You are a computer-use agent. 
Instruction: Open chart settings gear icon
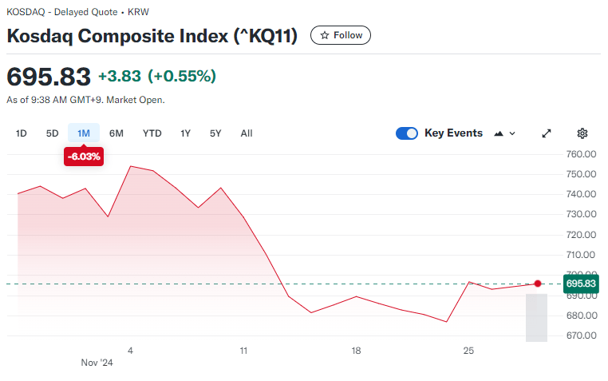[x=582, y=133]
